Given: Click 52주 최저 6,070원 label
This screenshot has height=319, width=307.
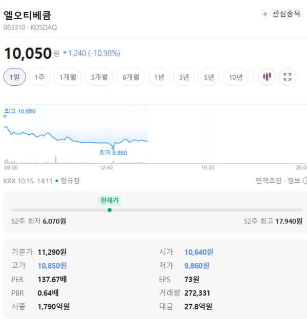Looking at the screenshot, I should click(x=39, y=221).
